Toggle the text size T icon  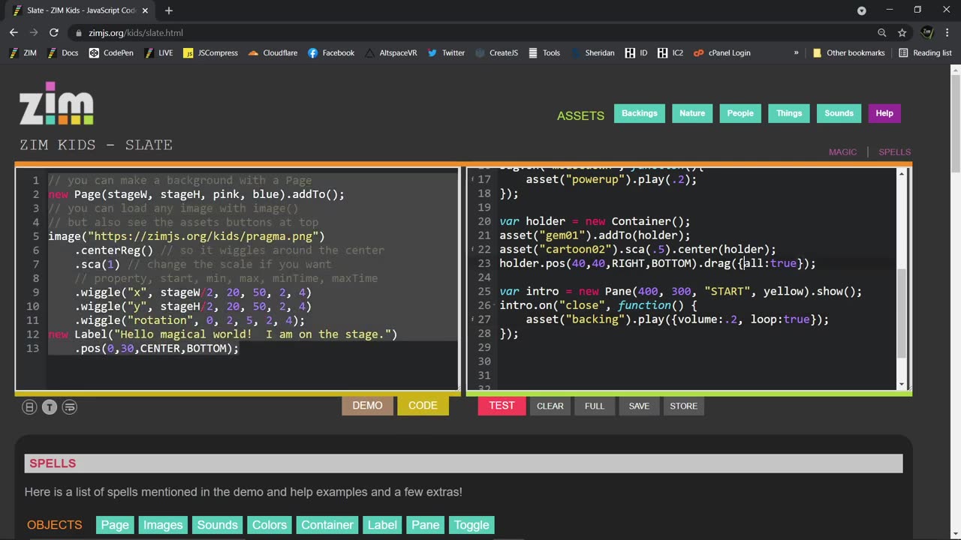pos(50,407)
